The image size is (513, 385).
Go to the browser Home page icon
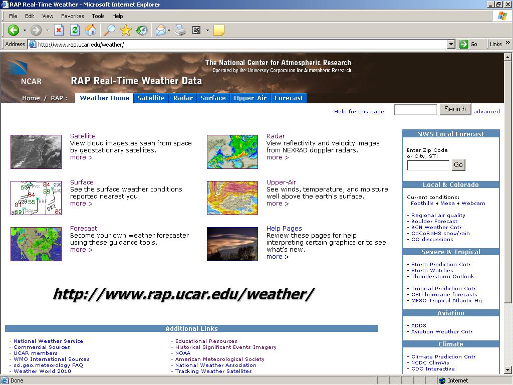[91, 31]
